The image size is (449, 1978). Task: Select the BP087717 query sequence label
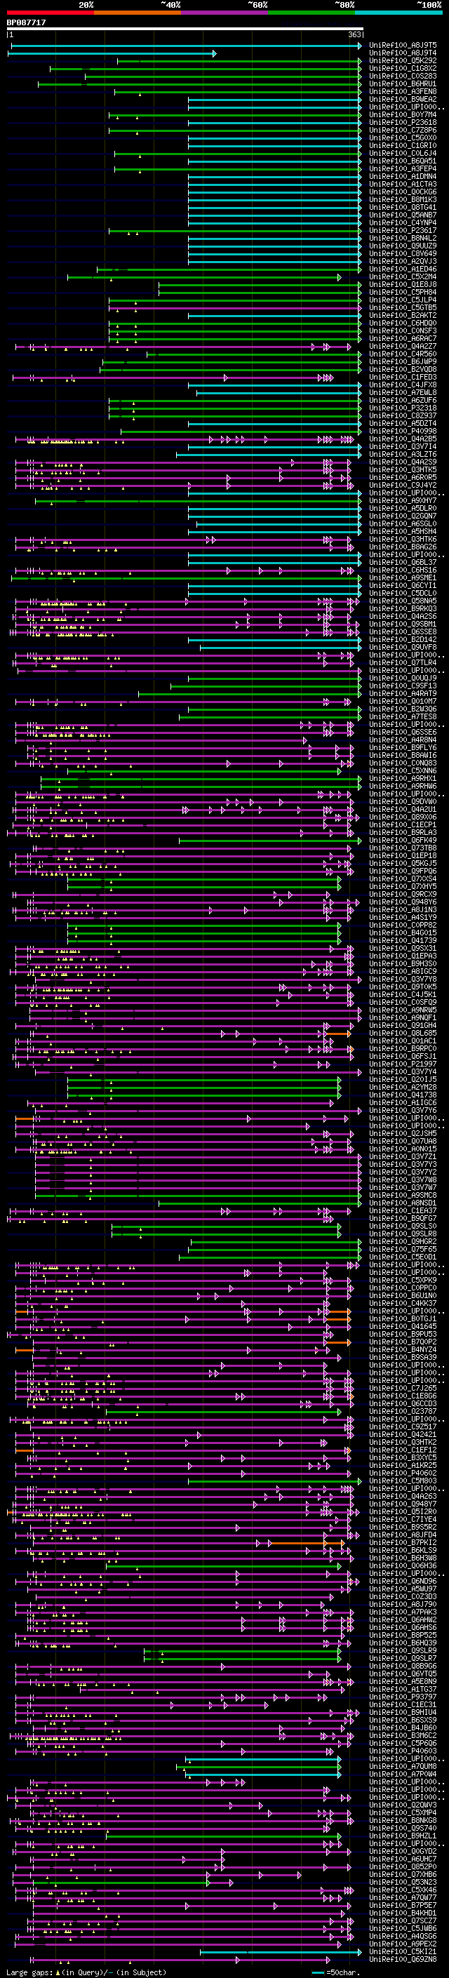(x=27, y=22)
